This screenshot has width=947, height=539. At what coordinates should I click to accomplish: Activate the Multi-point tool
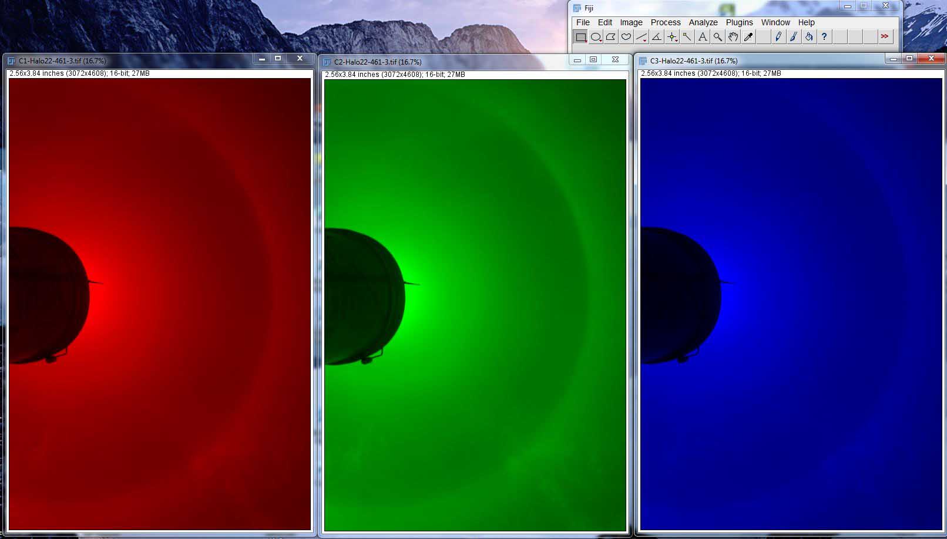point(672,37)
